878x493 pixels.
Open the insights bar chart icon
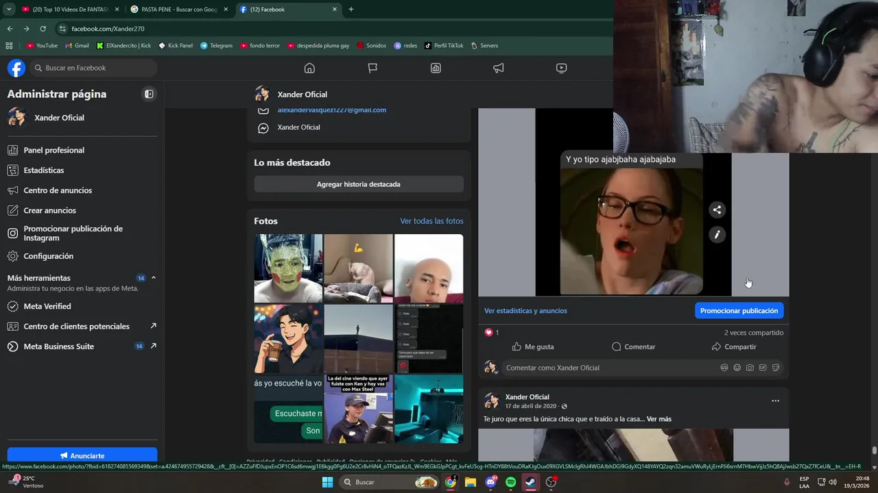click(436, 68)
